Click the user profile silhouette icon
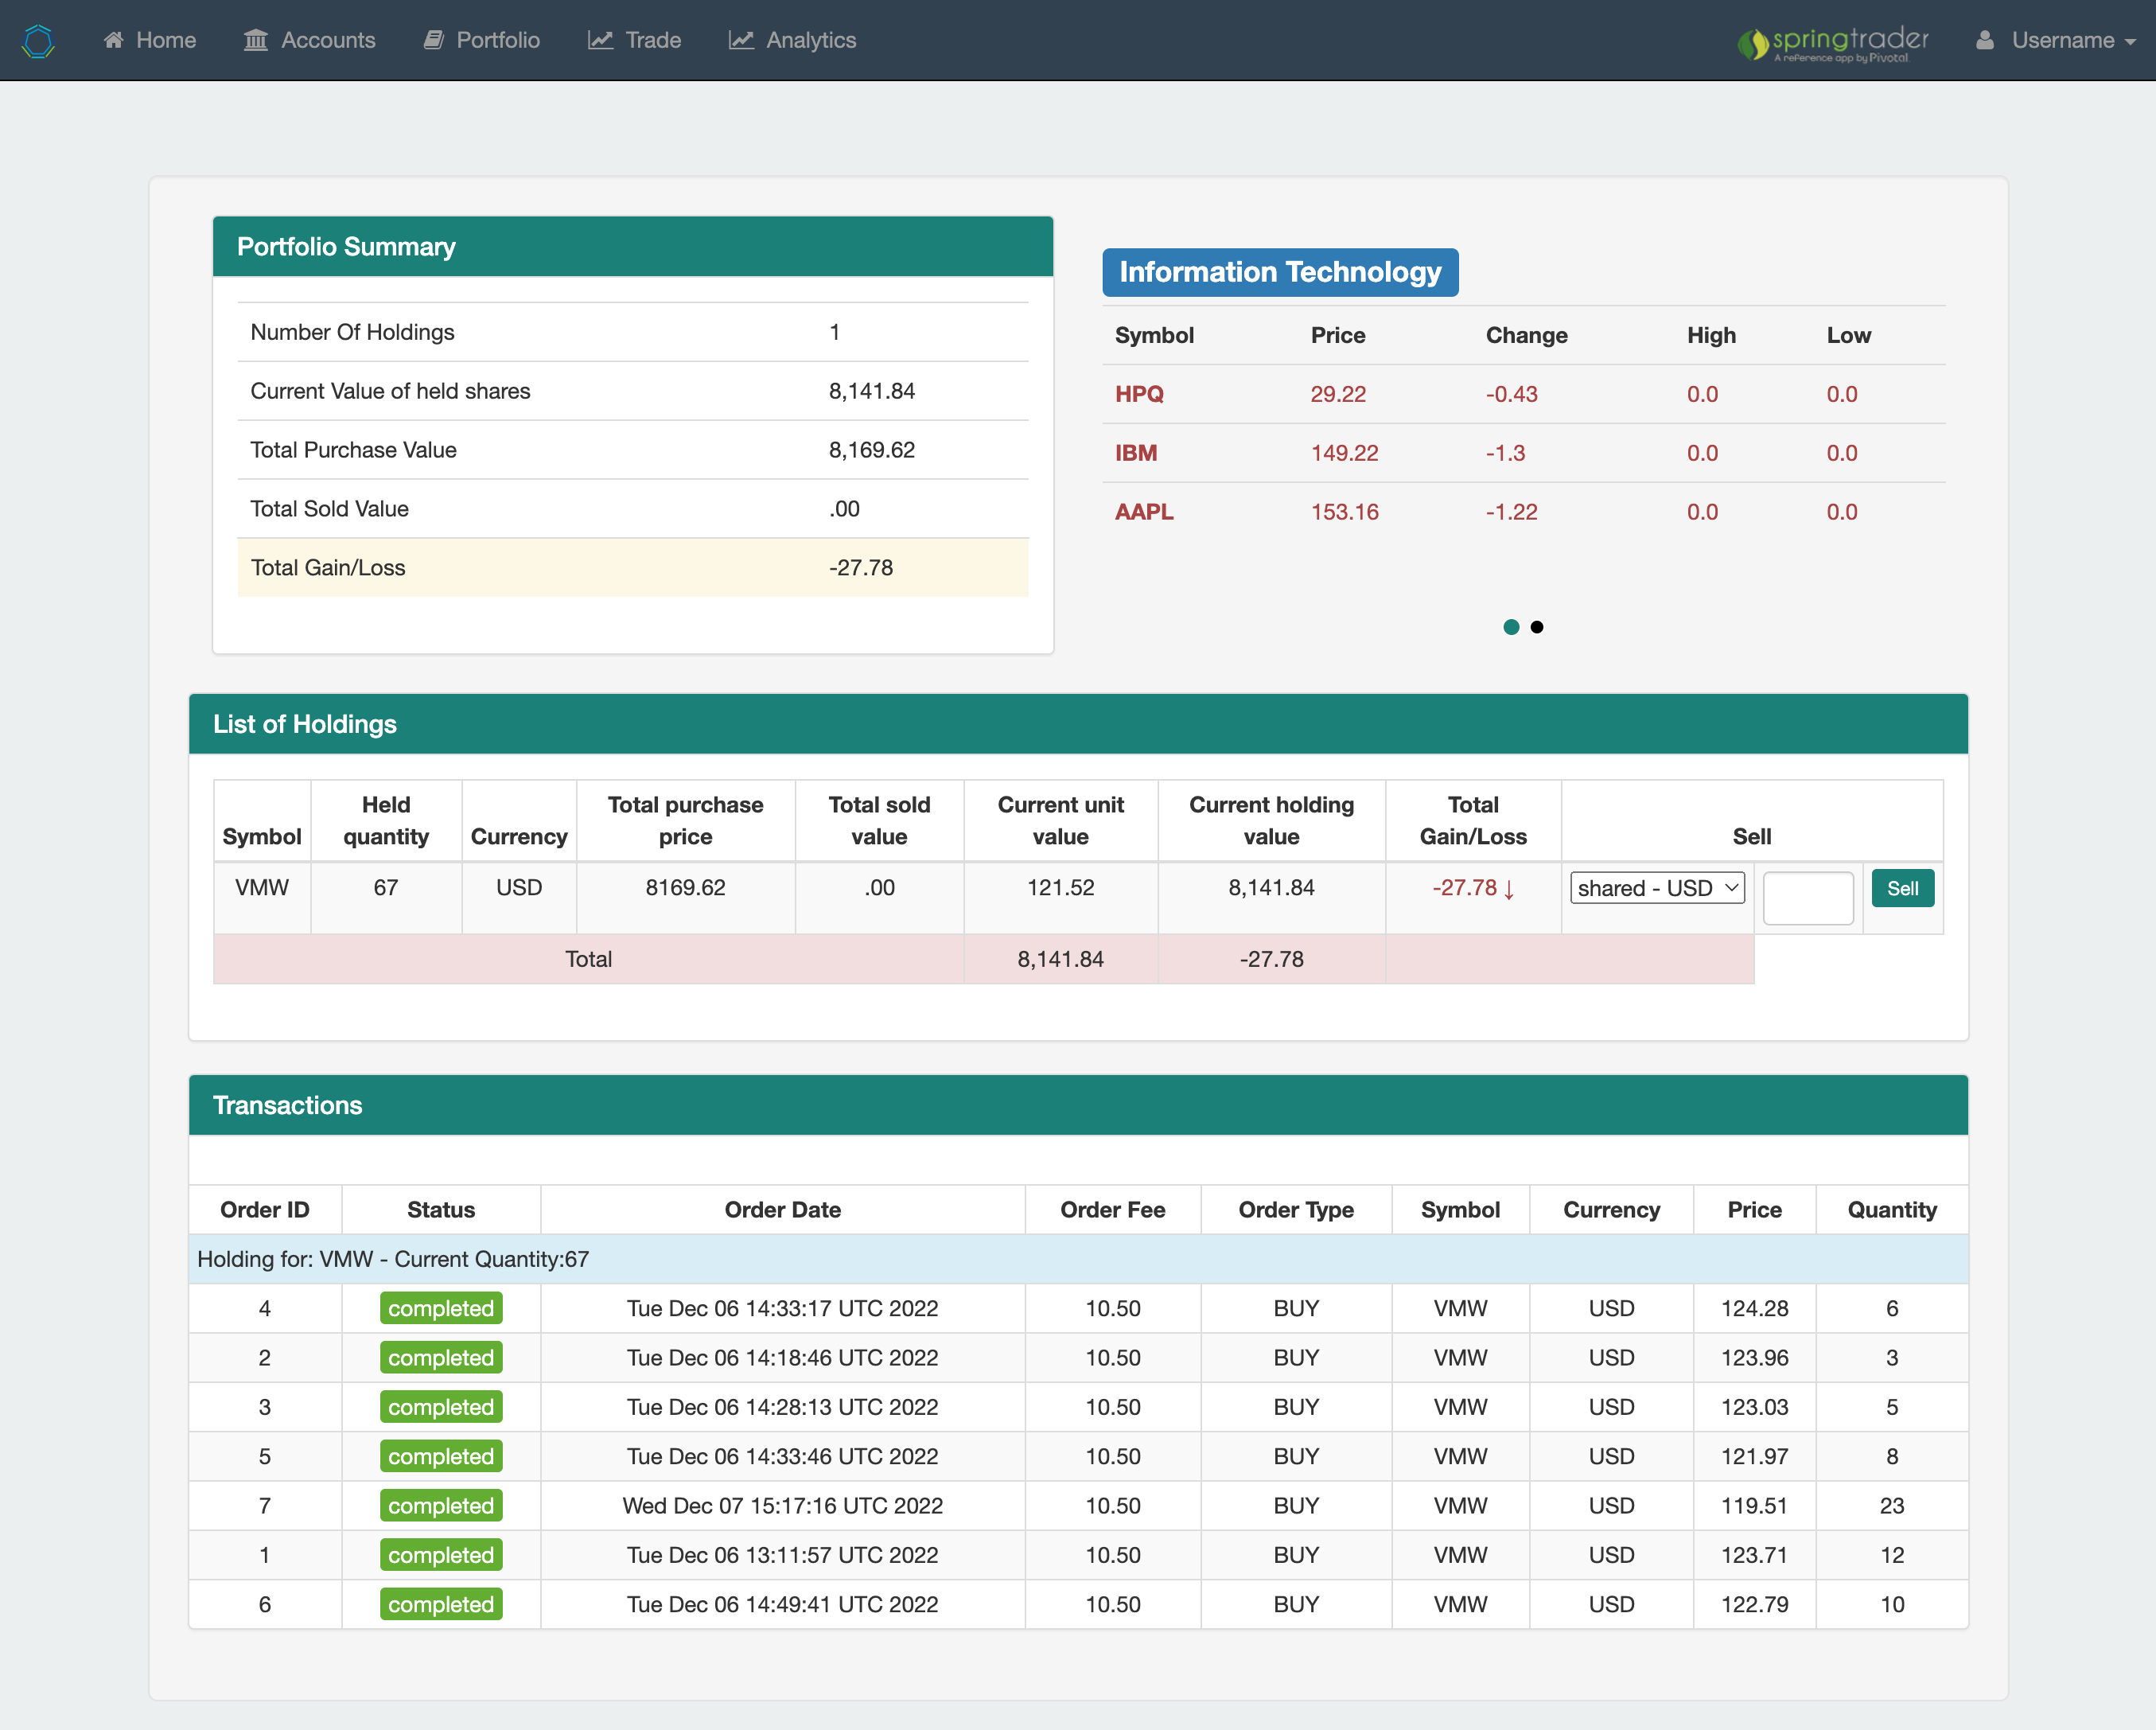2156x1730 pixels. tap(1985, 40)
